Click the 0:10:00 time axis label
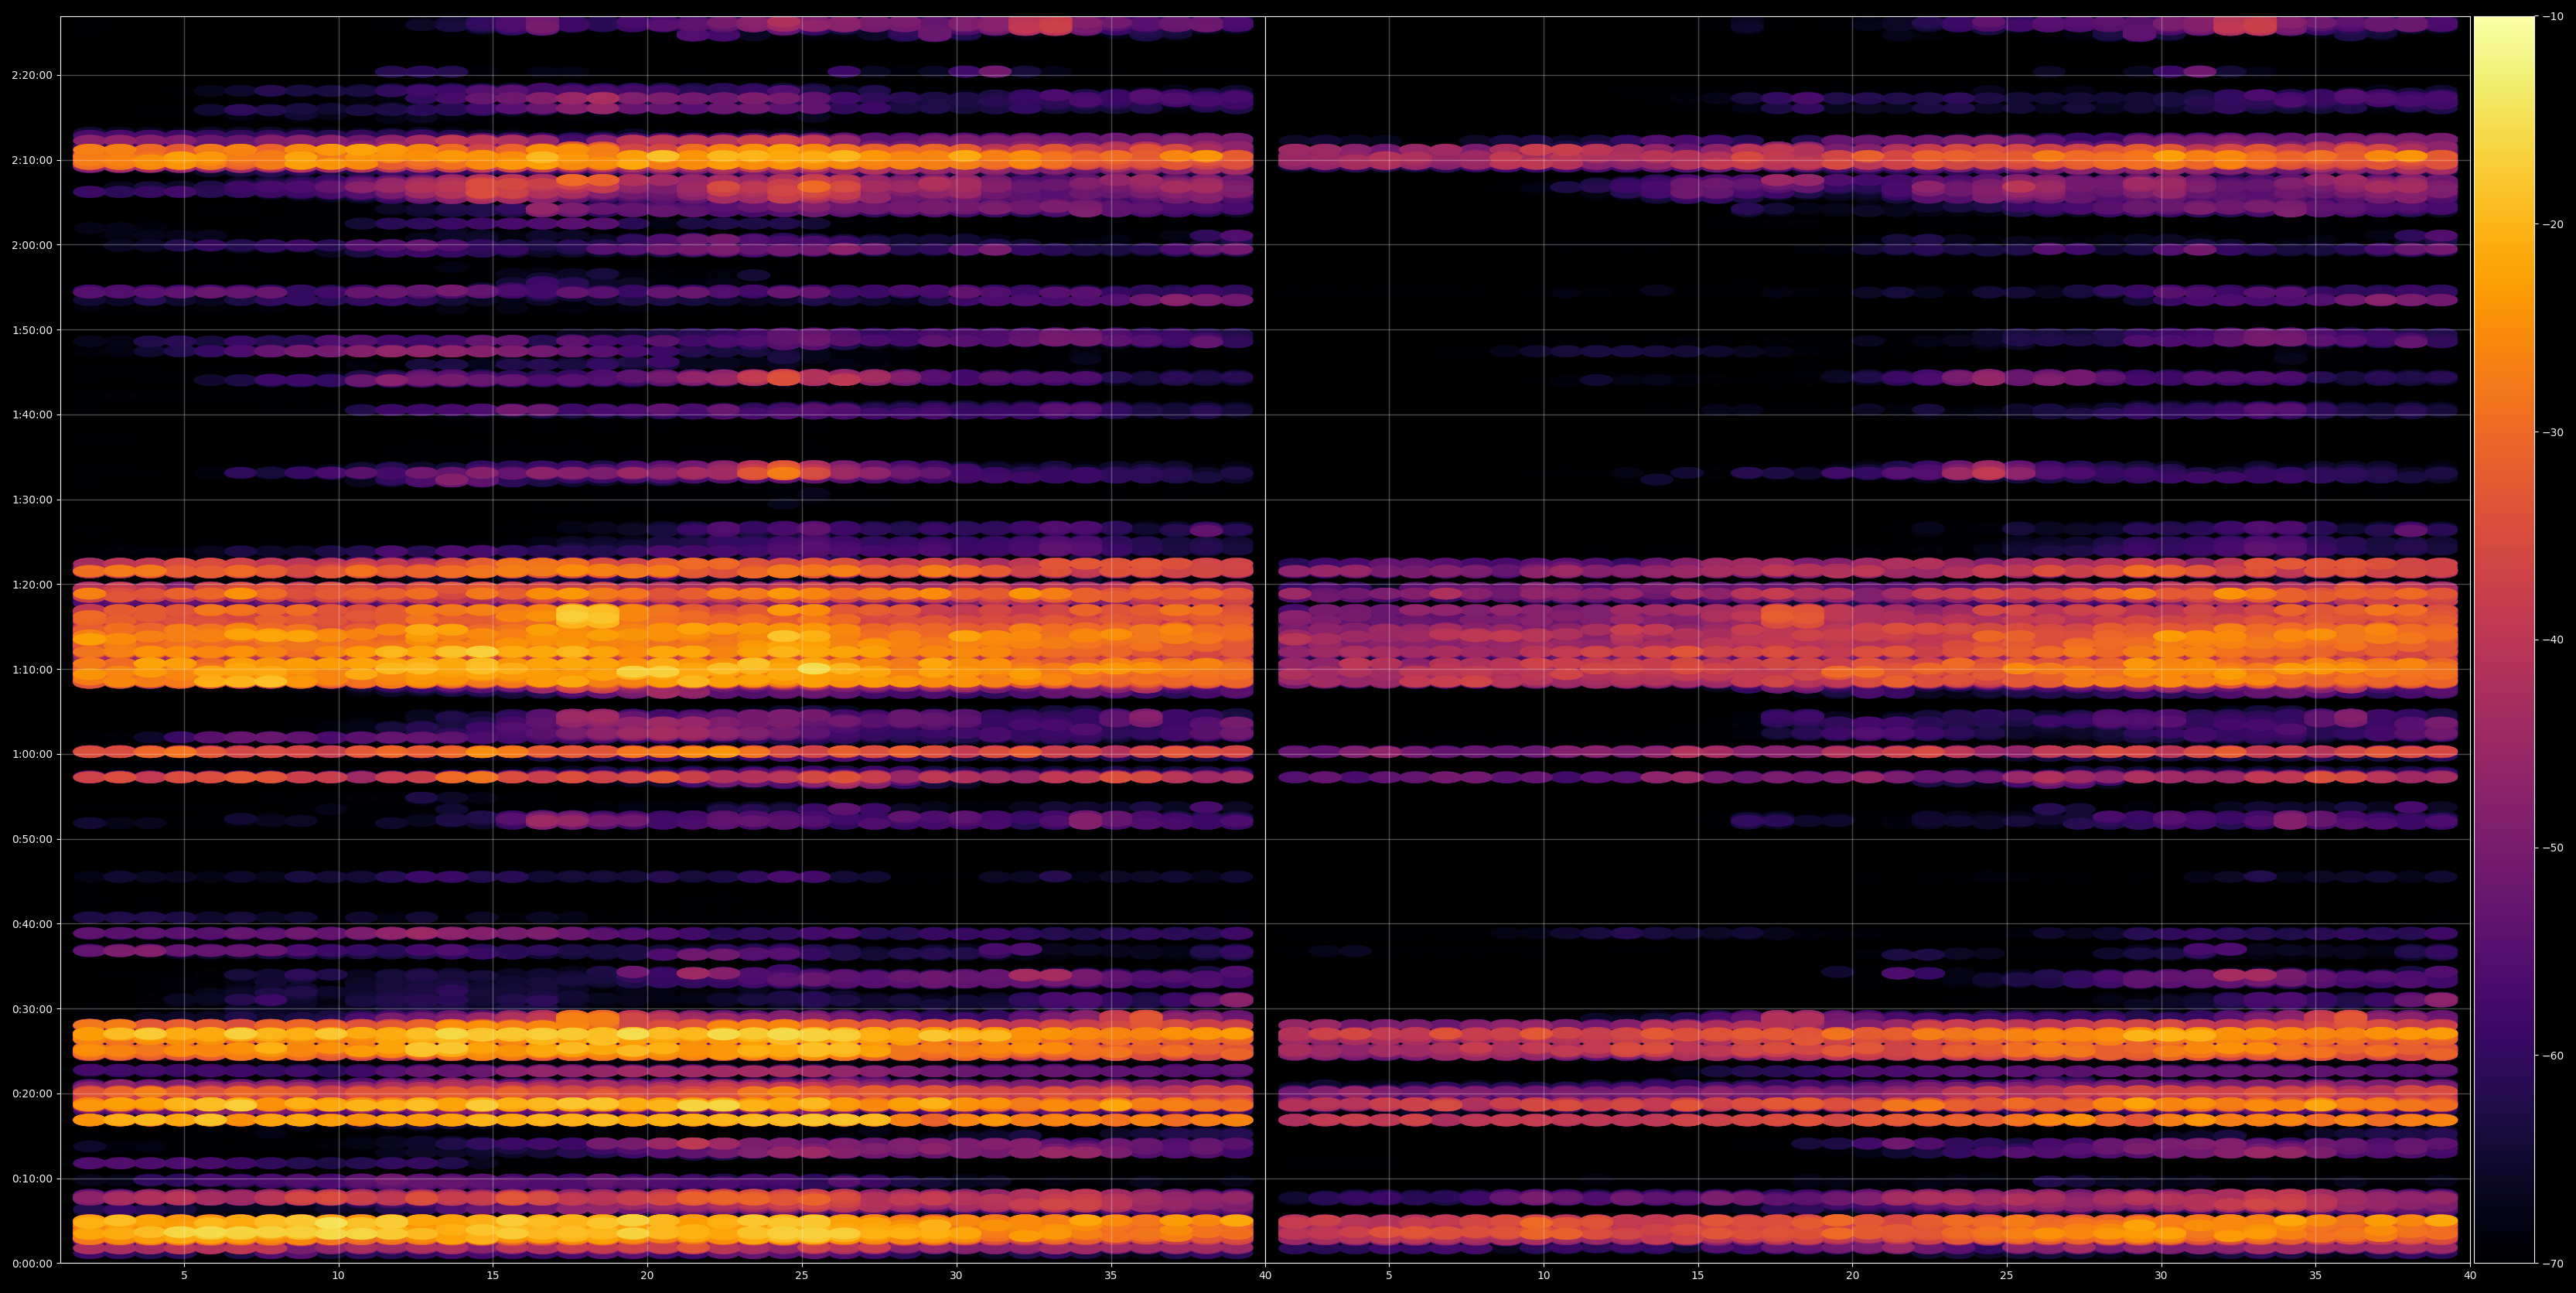 [x=32, y=1178]
